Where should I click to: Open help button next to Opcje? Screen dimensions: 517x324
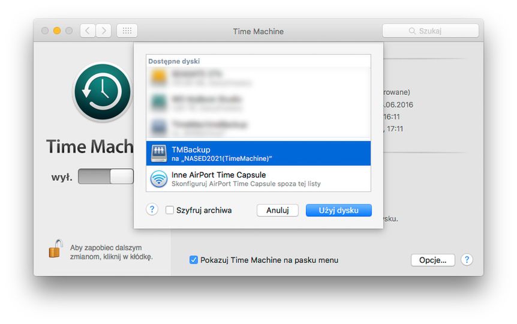coord(467,260)
